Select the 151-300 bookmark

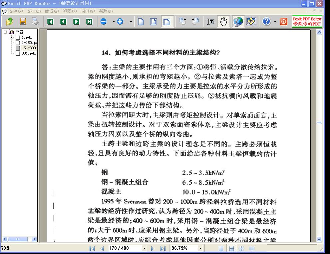tap(29, 48)
